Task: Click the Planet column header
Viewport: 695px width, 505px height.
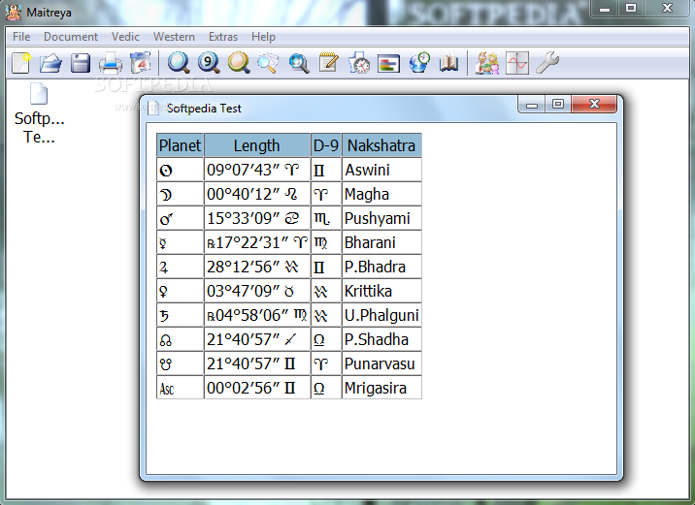Action: click(x=180, y=145)
